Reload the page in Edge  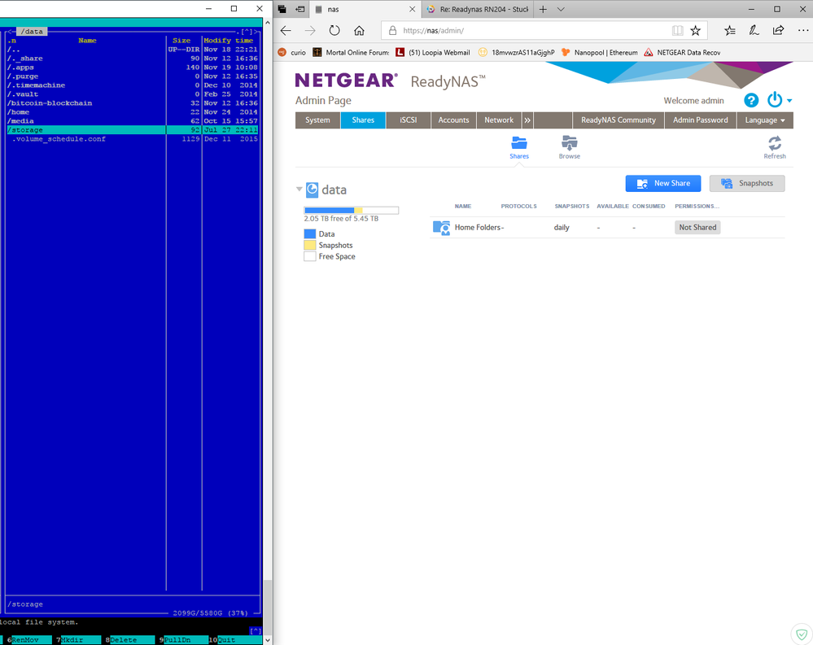334,31
